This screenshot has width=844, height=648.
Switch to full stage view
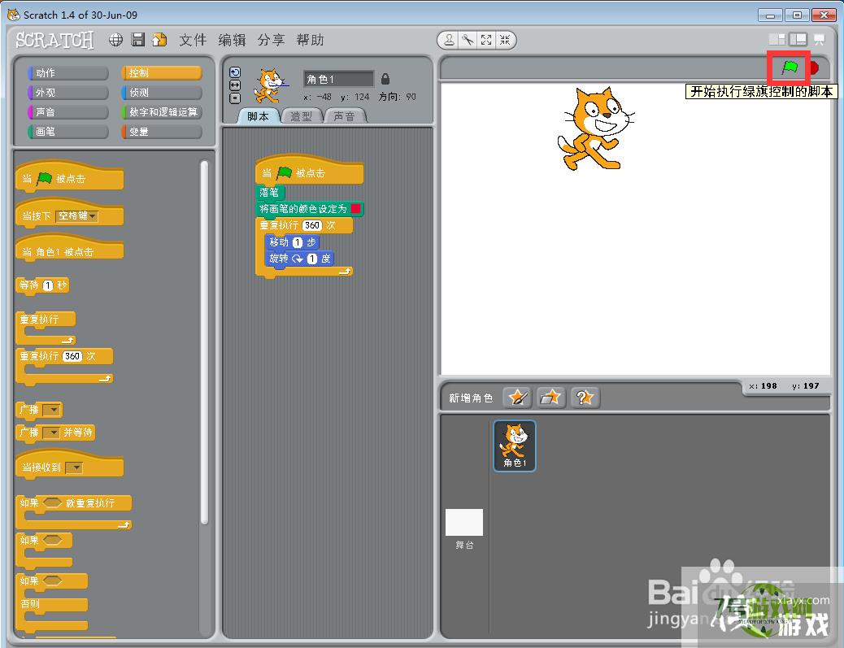coord(798,39)
